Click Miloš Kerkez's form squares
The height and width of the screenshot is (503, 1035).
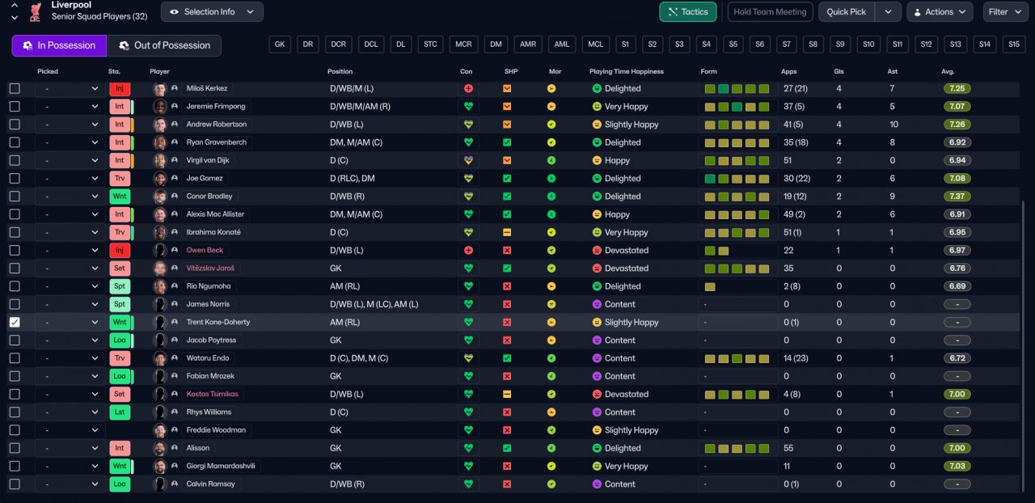pos(736,88)
